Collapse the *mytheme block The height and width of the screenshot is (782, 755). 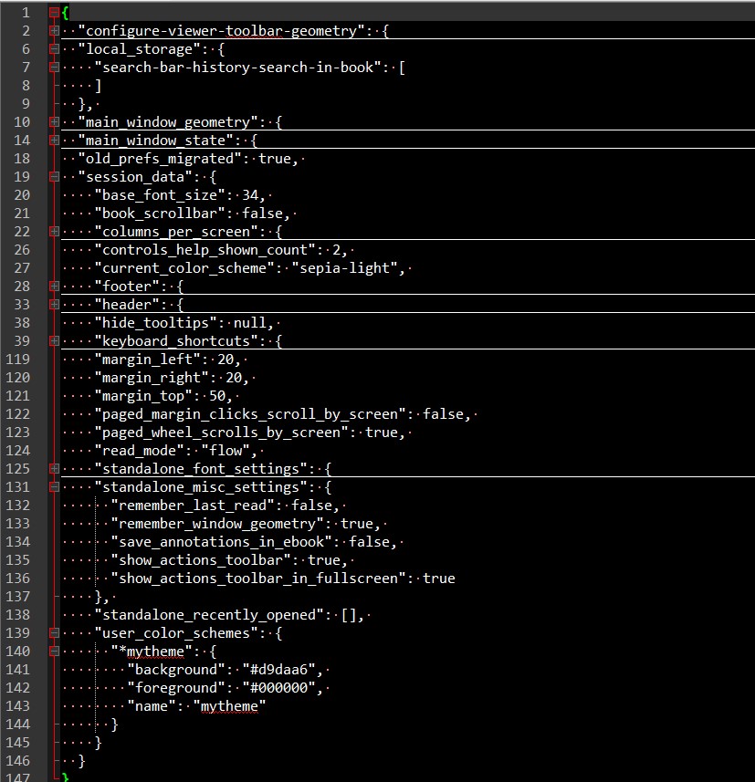(55, 652)
